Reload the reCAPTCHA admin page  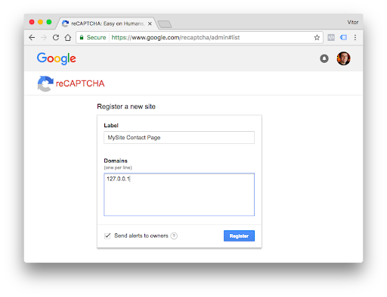pyautogui.click(x=56, y=38)
